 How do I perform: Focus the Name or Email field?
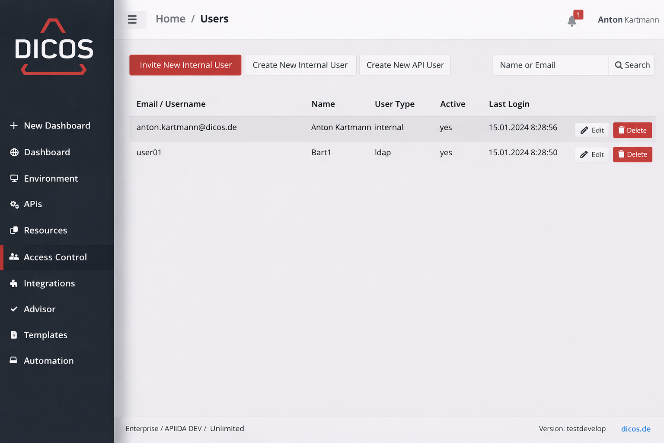pyautogui.click(x=550, y=65)
